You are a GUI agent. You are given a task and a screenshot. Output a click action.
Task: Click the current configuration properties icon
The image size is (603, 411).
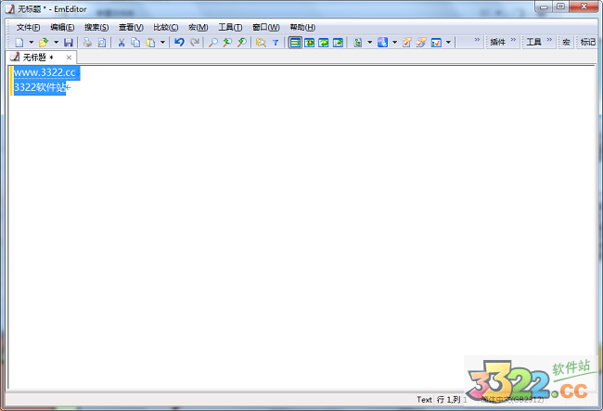pos(407,43)
